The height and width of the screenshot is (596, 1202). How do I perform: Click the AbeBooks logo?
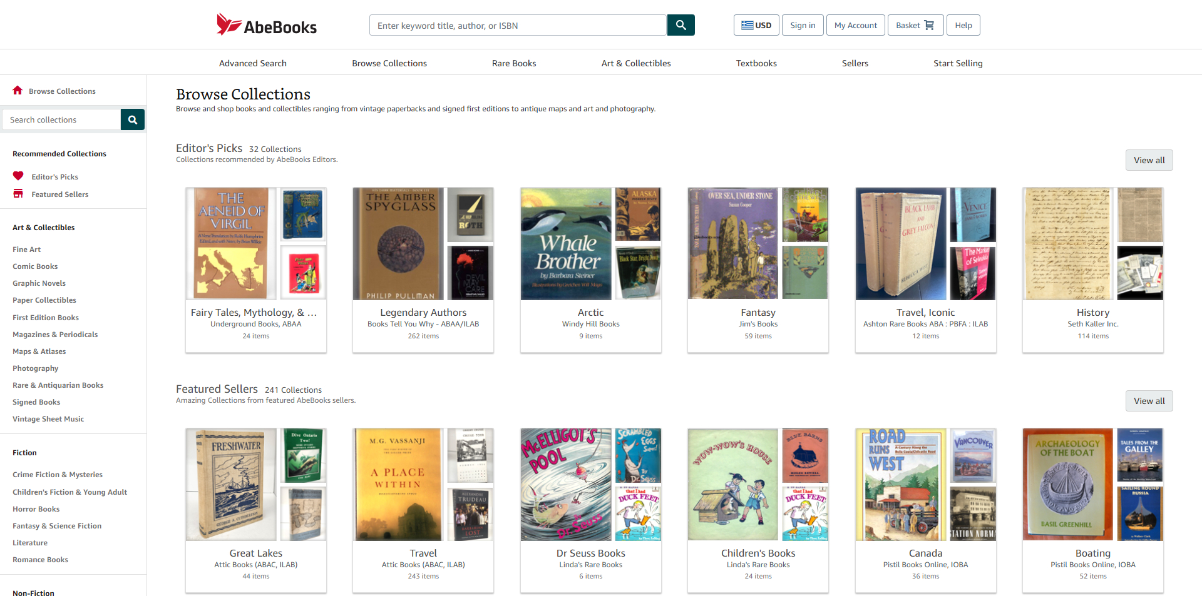pos(265,24)
